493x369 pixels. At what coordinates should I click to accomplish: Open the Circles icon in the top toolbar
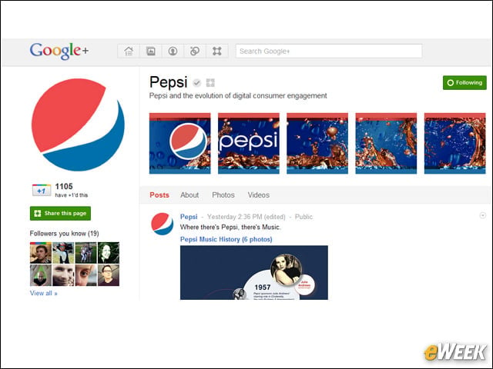coord(195,51)
